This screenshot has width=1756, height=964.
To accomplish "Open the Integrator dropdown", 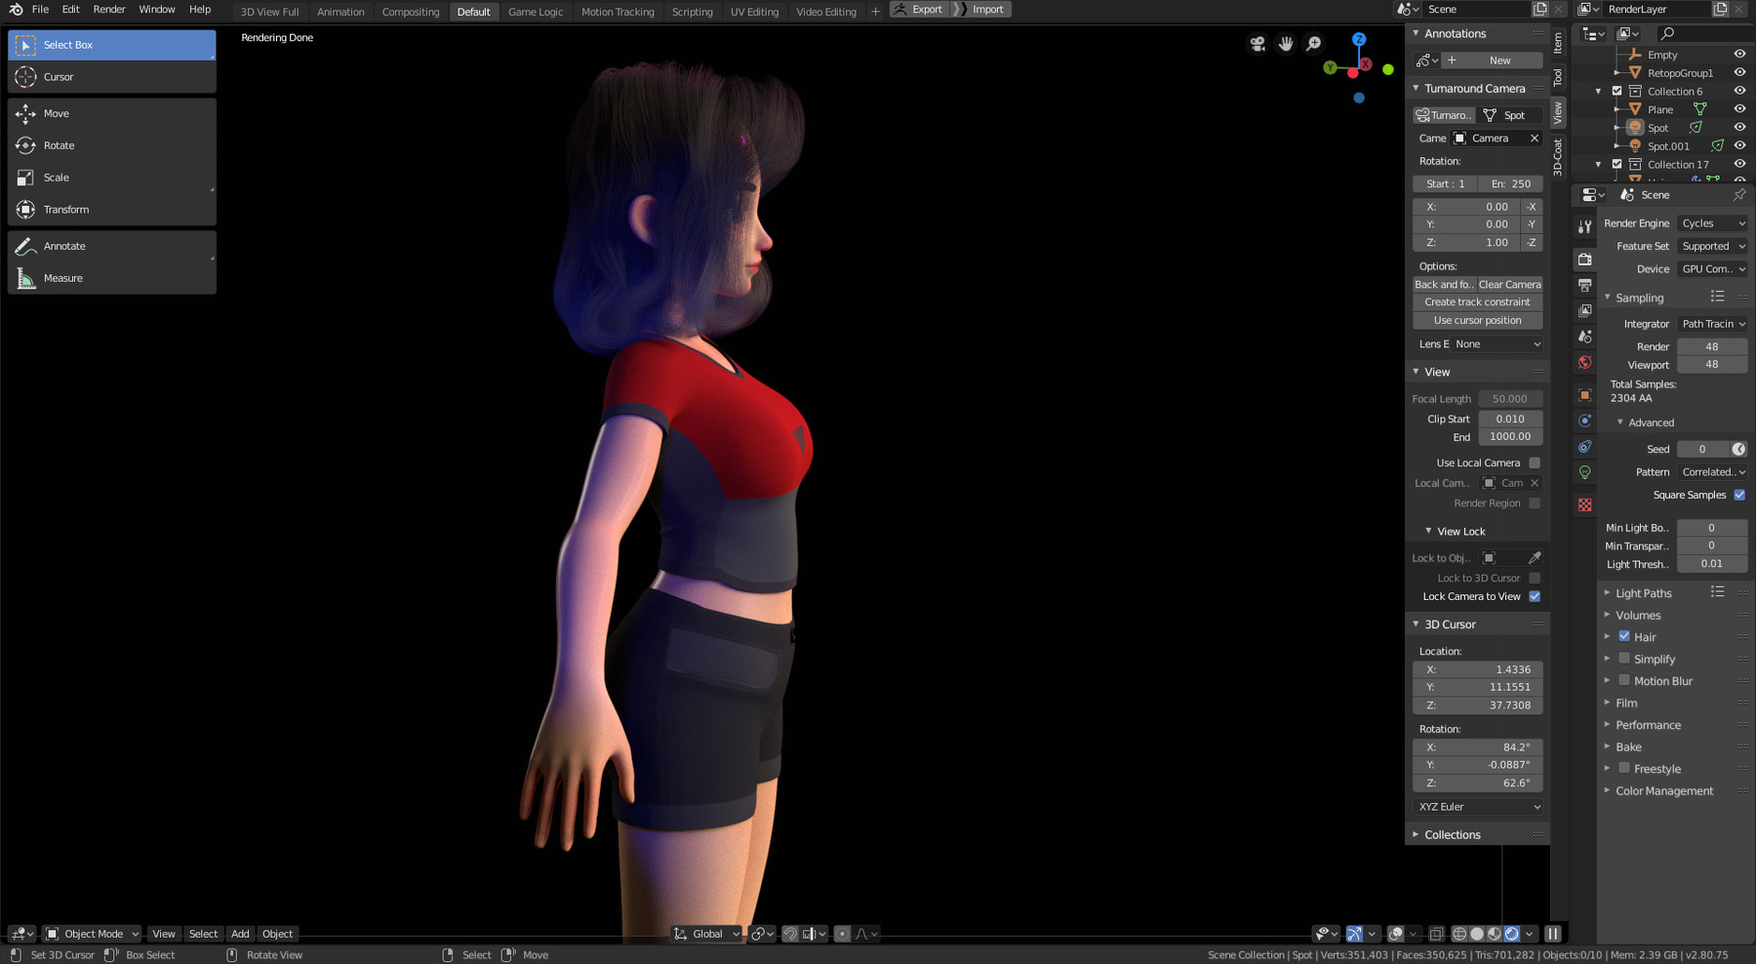I will [1712, 324].
